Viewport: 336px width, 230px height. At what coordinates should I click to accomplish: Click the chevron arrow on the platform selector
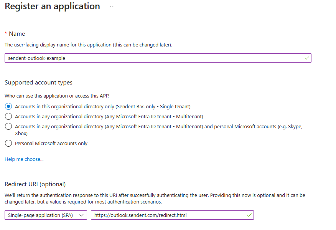click(x=81, y=215)
